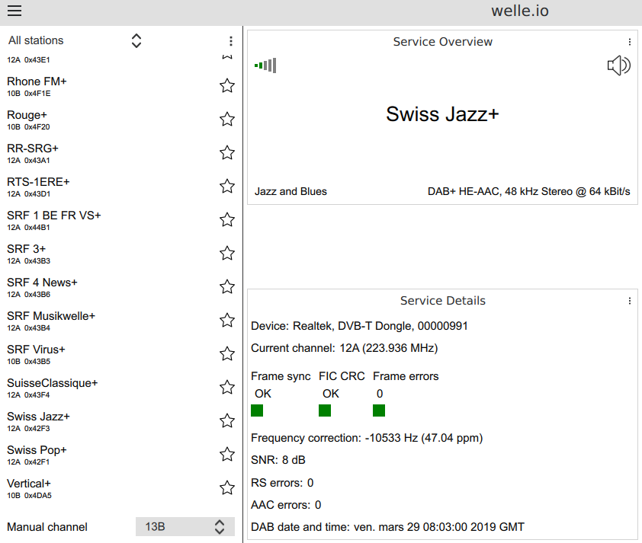Choose SRF Musikwelle+ from station list
The height and width of the screenshot is (543, 642).
tap(111, 321)
